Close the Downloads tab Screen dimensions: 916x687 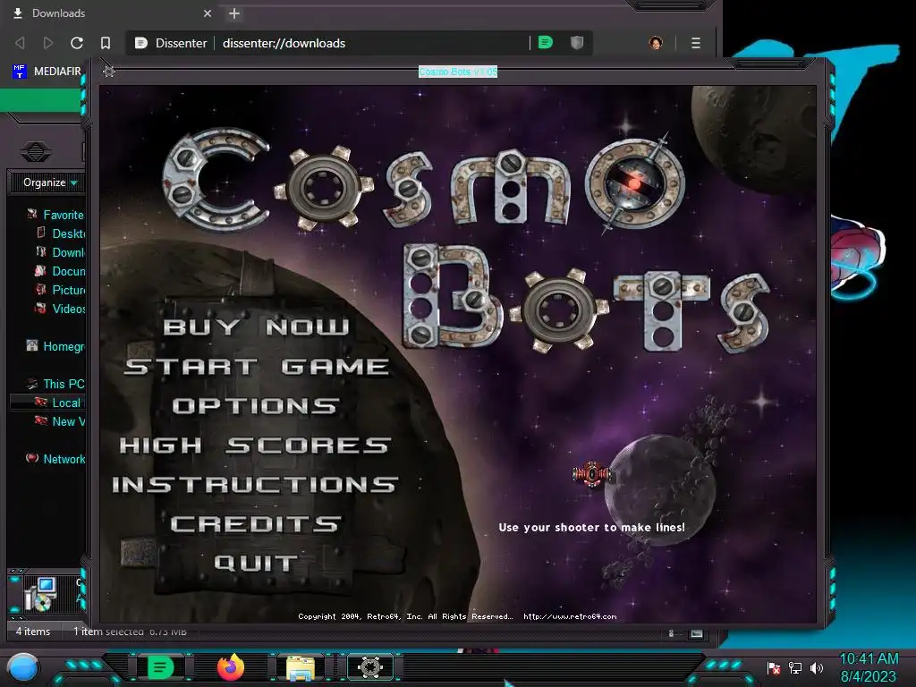point(208,13)
